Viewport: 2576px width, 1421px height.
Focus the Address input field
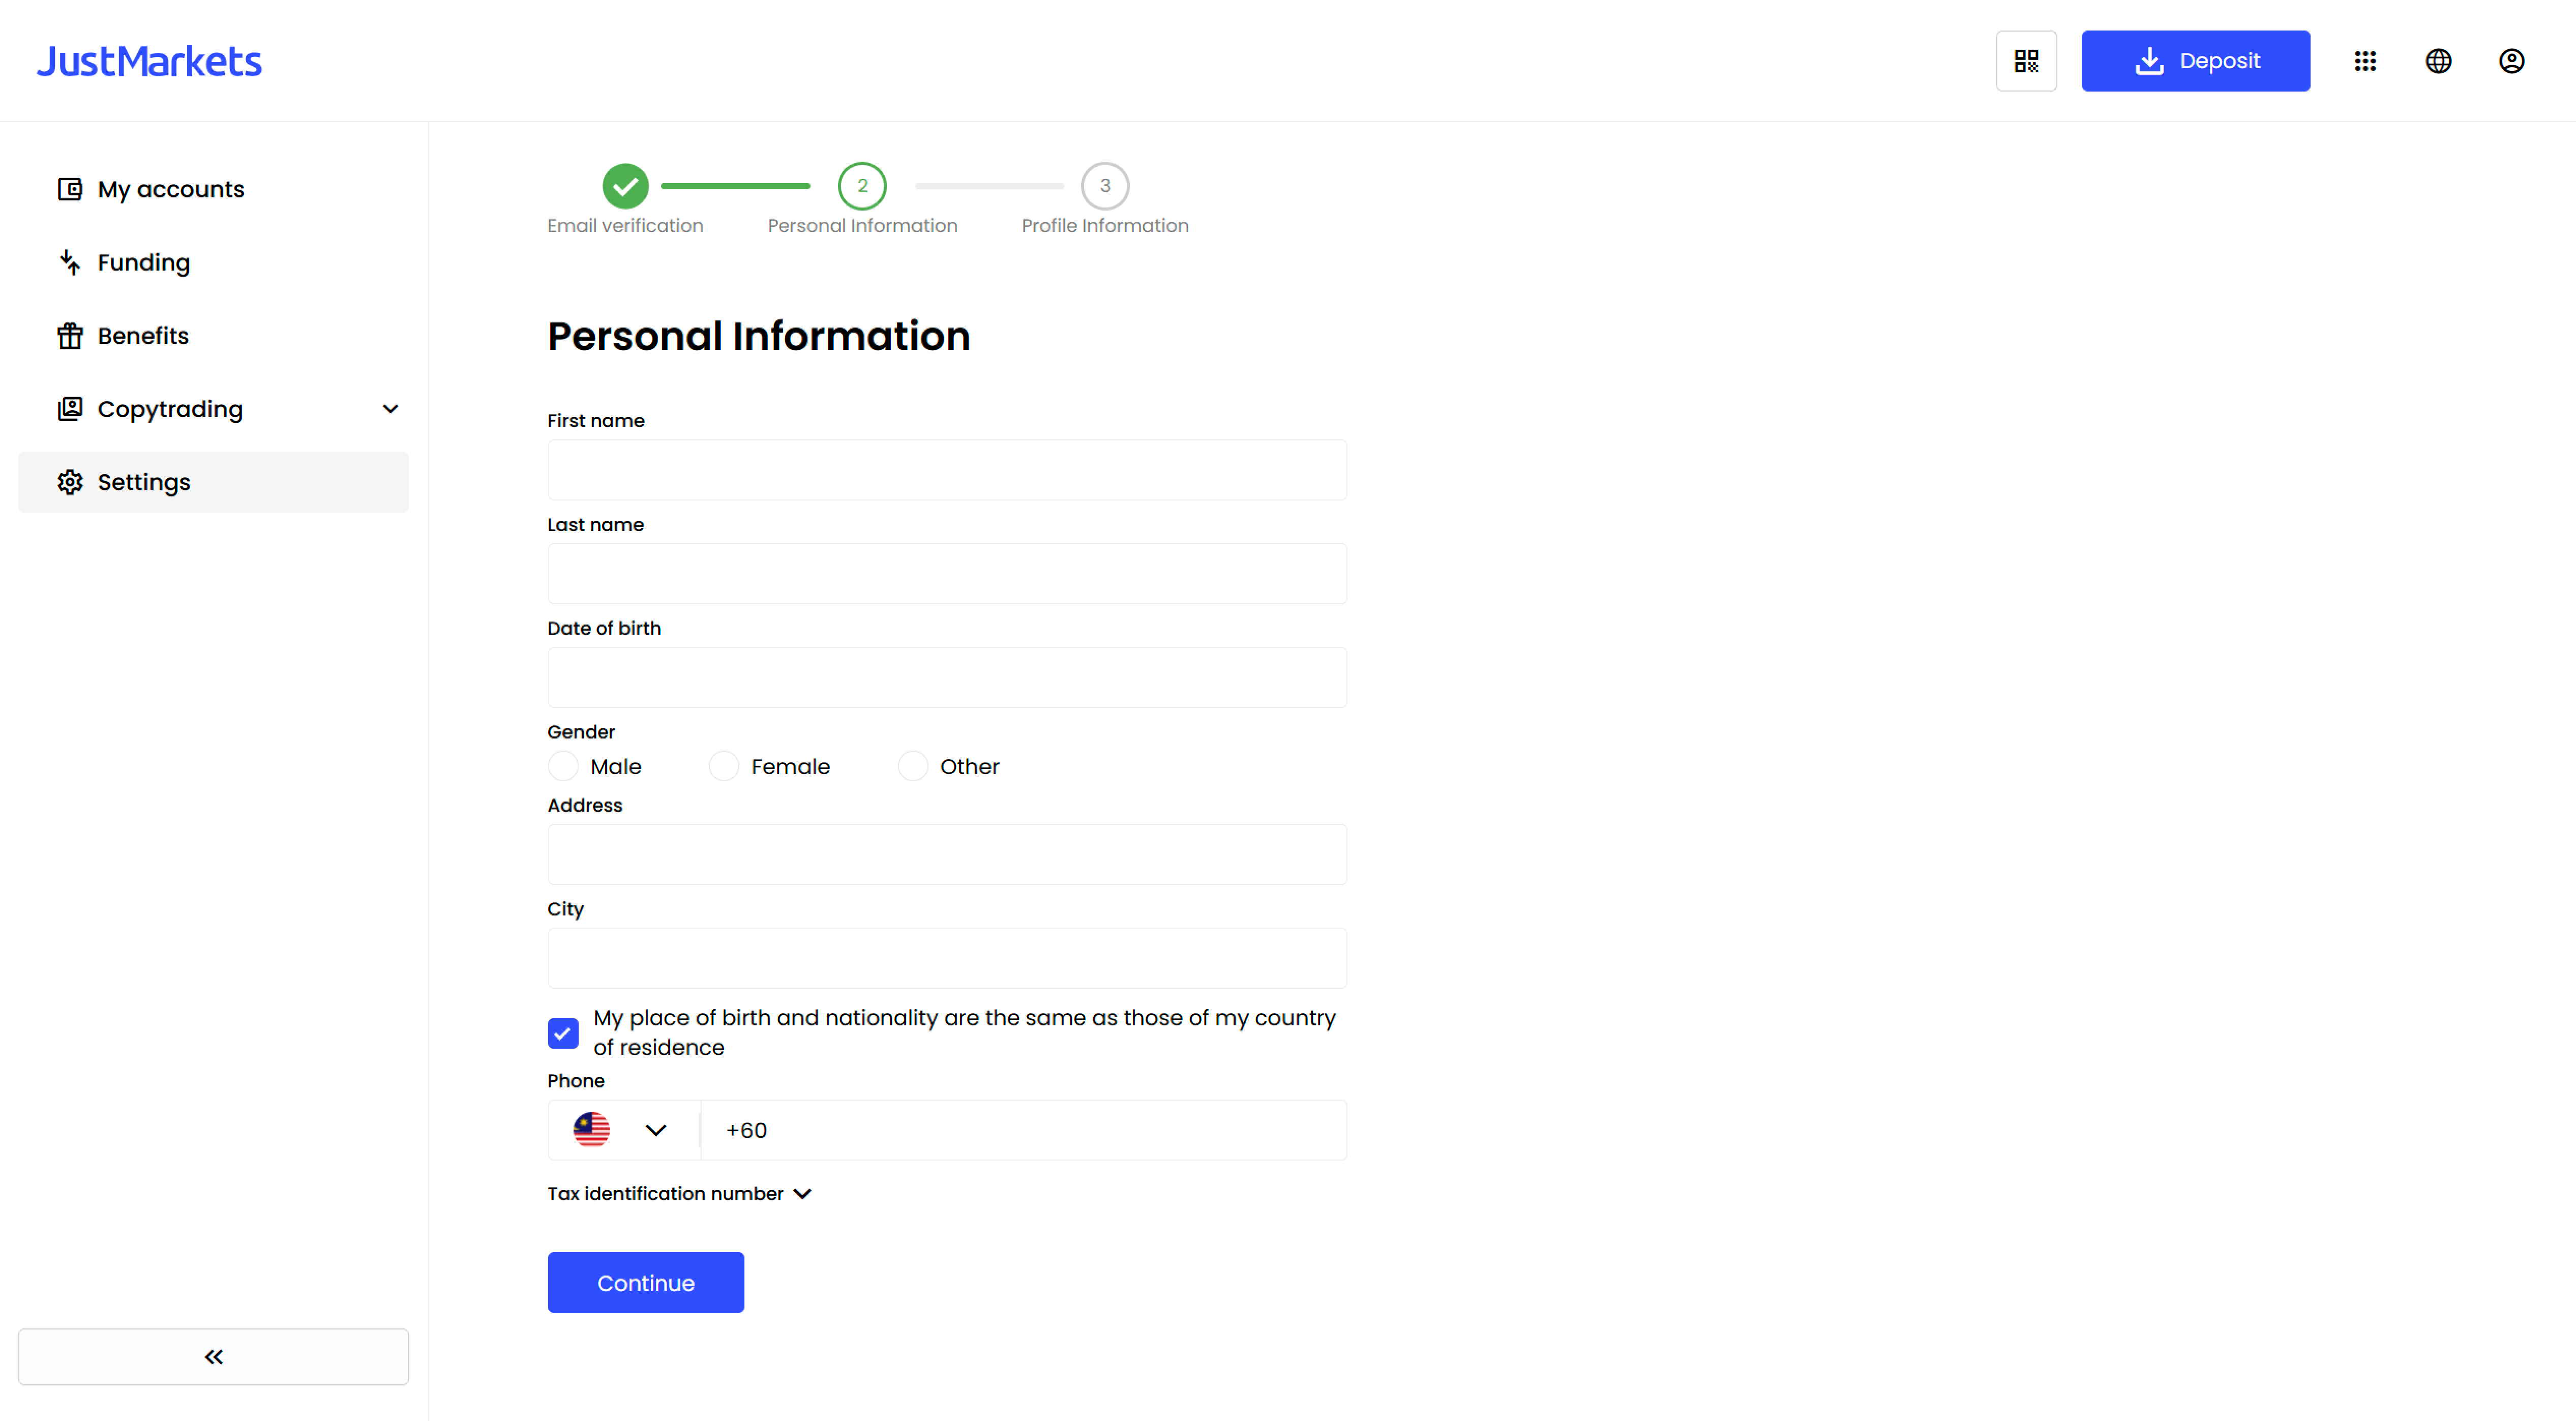(947, 854)
